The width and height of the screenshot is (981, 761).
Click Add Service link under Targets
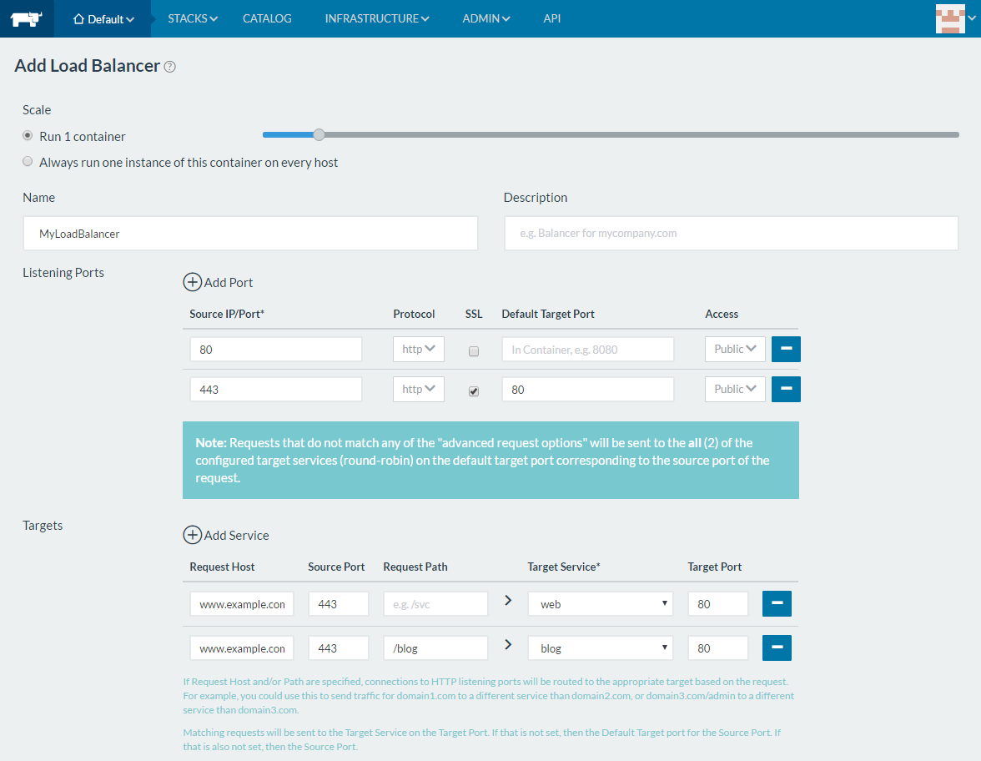pos(236,535)
